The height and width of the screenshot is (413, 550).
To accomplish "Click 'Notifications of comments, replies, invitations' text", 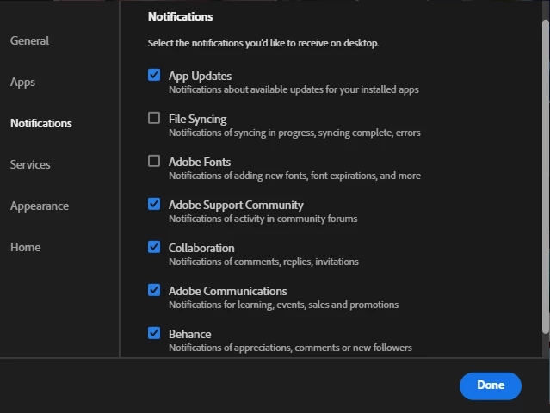I will coord(263,262).
